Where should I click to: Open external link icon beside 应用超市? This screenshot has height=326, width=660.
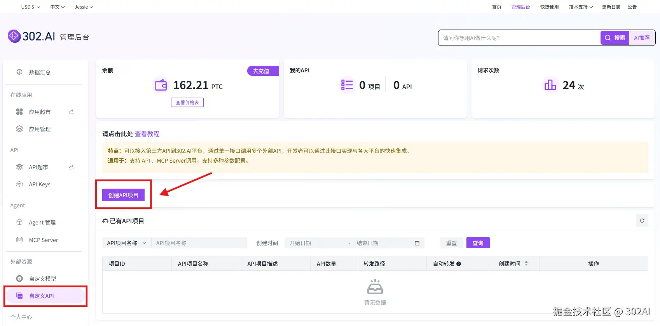tap(71, 112)
